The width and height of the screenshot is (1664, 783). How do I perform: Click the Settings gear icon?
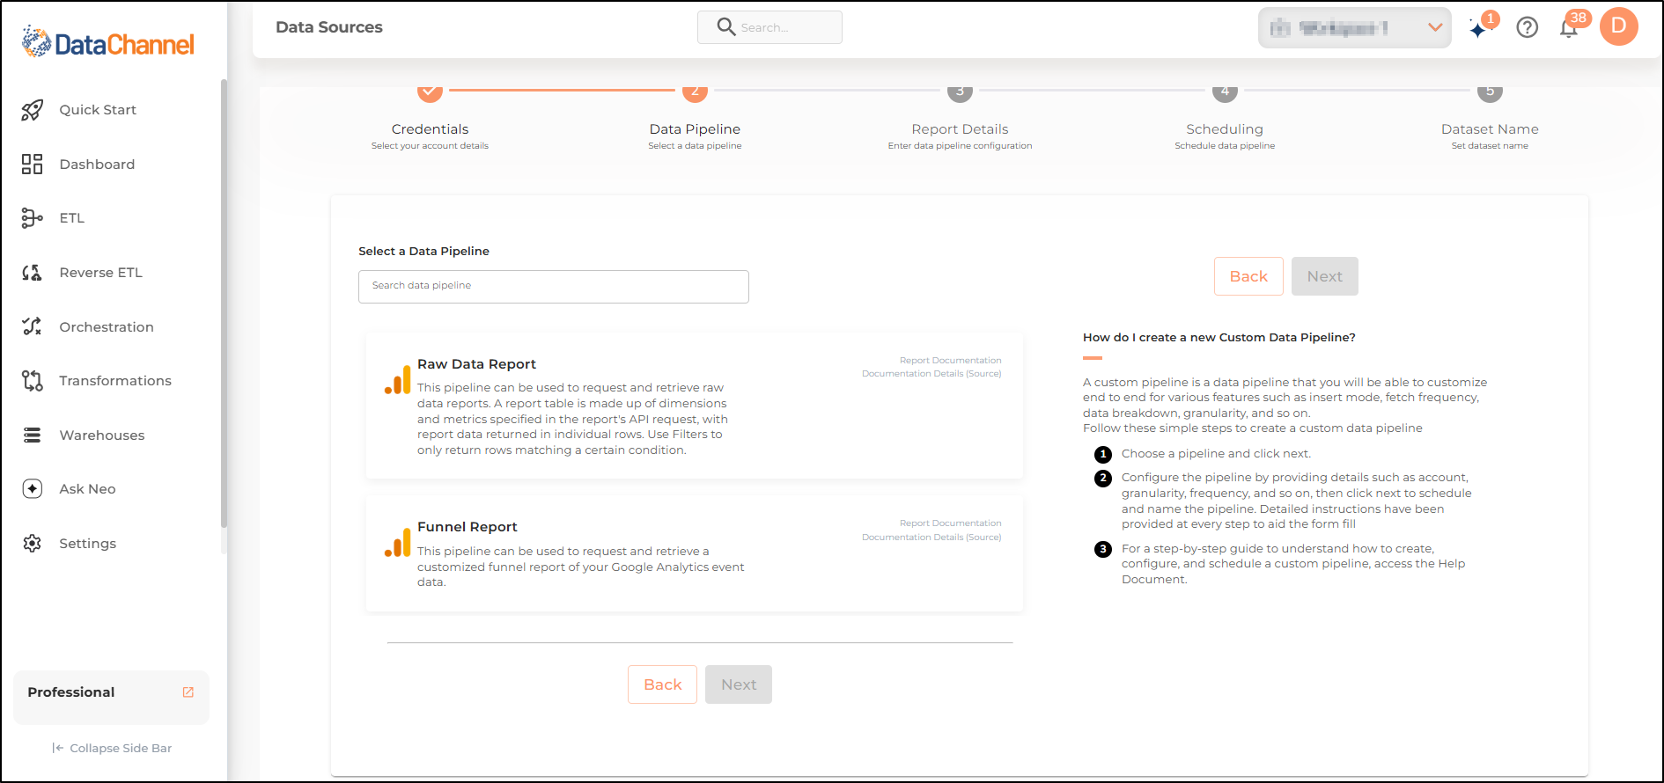pos(33,544)
